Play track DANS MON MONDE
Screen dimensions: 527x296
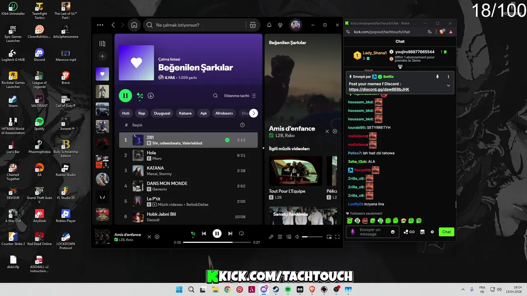point(188,186)
